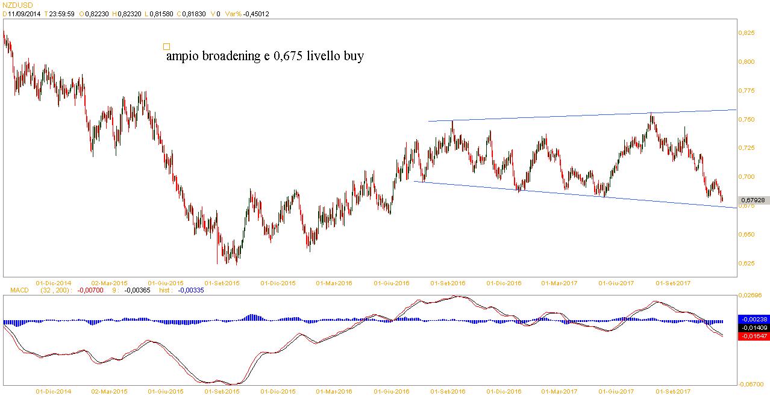The image size is (770, 402).
Task: Click the NZDUSD symbol title
Action: click(x=18, y=5)
